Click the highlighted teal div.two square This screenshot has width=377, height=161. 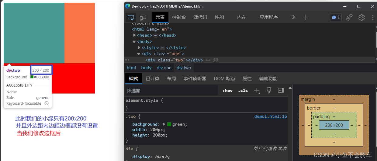click(34, 33)
